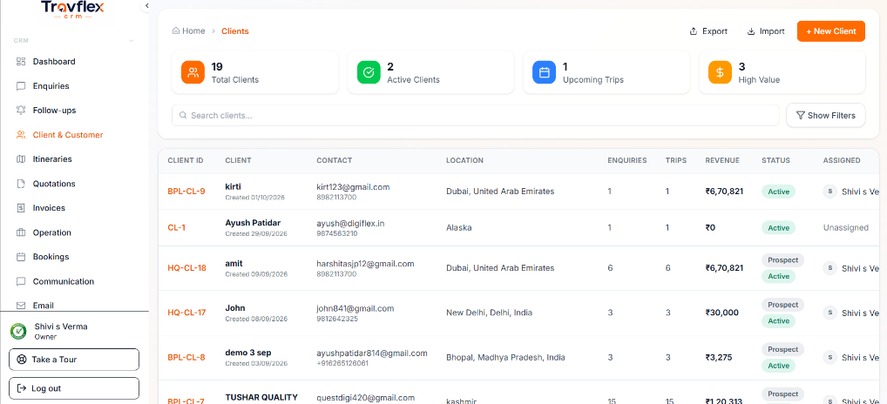The width and height of the screenshot is (887, 404).
Task: Click email kirt123@gmail.com
Action: 353,187
